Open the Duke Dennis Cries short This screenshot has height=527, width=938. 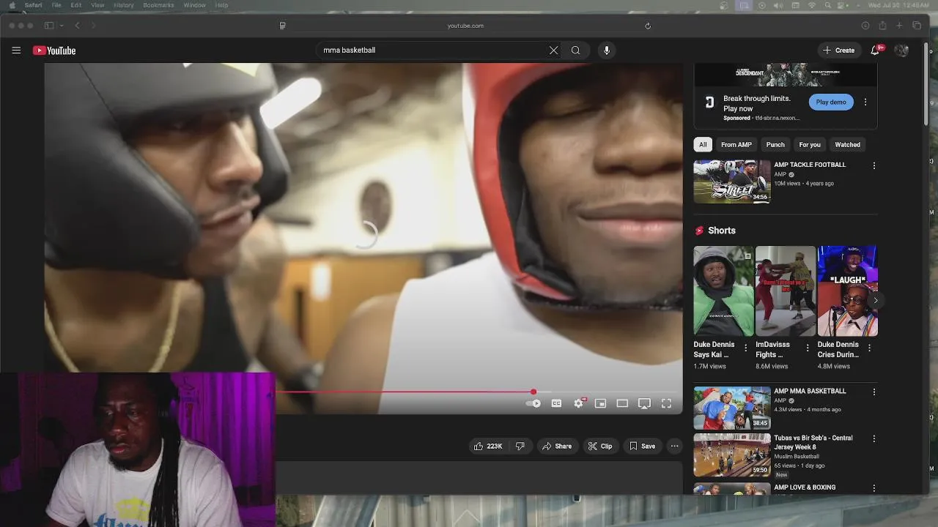[x=848, y=291]
